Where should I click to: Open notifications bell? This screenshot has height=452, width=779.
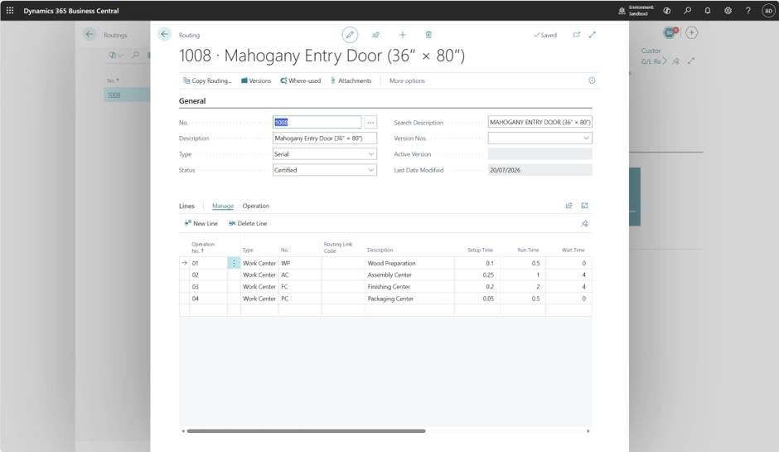pos(708,11)
